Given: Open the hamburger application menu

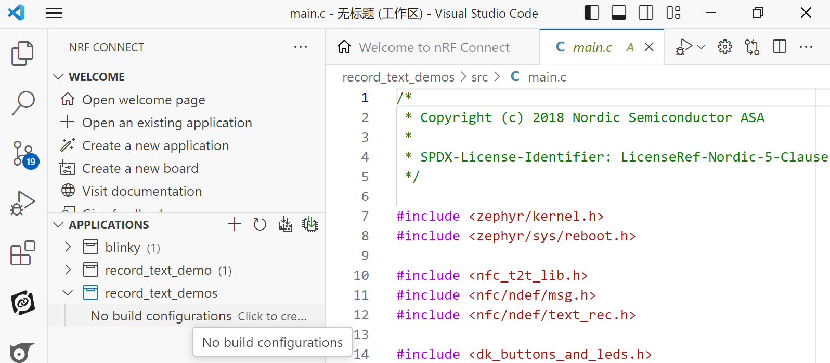Looking at the screenshot, I should click(54, 13).
